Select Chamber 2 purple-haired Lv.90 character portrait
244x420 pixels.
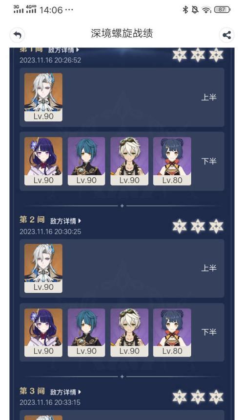pyautogui.click(x=43, y=332)
